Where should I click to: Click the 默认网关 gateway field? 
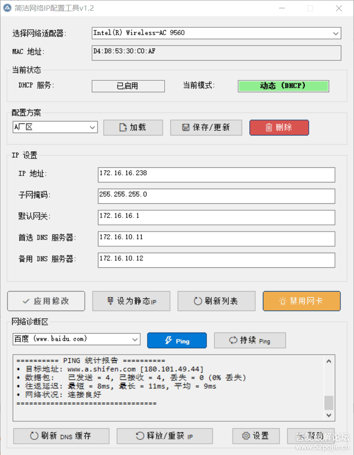[216, 217]
